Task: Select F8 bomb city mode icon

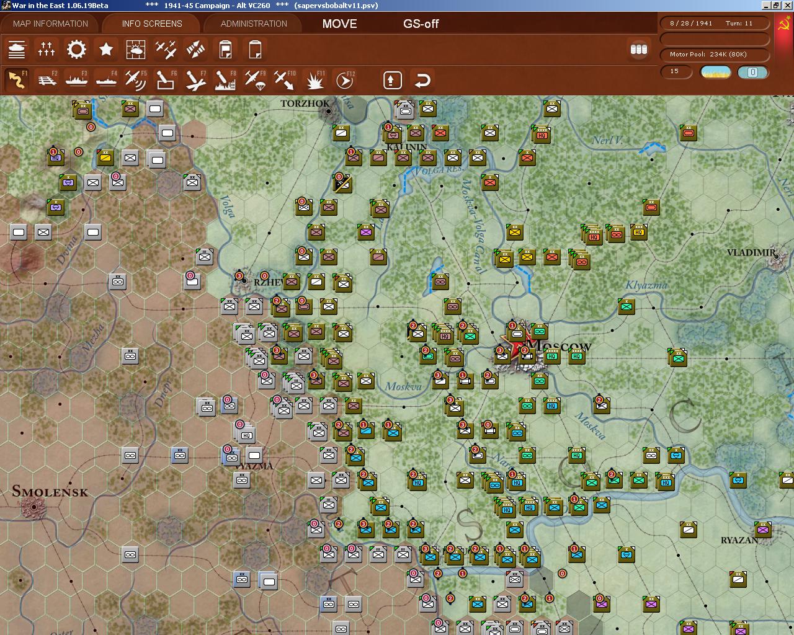Action: [x=225, y=80]
